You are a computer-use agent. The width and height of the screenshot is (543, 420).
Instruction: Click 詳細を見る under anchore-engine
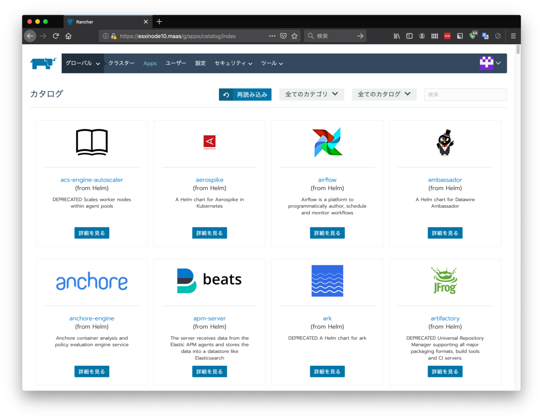(92, 371)
